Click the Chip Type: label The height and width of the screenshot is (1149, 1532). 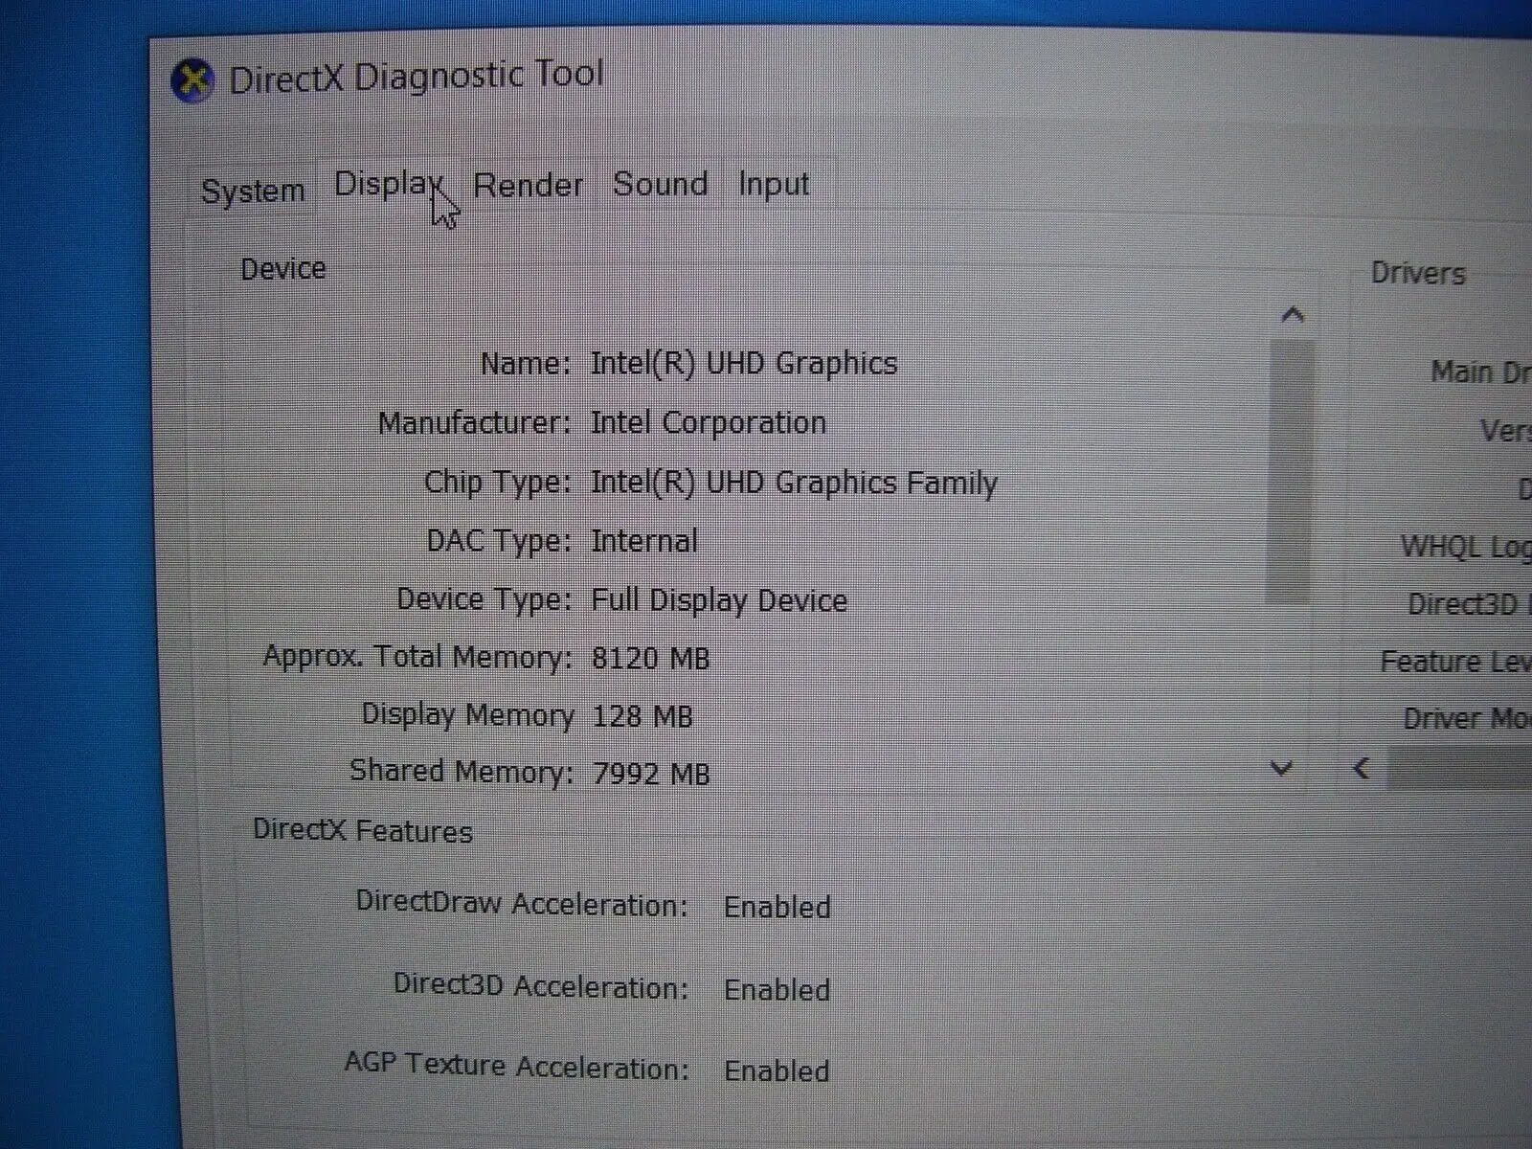[x=498, y=483]
